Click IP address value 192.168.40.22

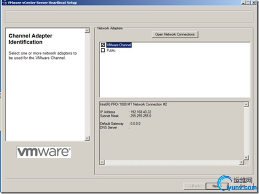(141, 112)
